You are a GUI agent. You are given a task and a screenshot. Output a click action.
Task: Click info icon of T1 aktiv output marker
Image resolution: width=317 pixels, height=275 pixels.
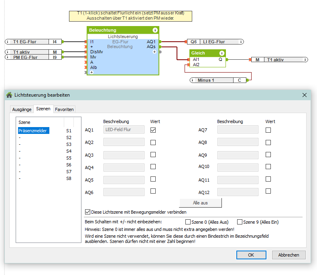pos(305,60)
